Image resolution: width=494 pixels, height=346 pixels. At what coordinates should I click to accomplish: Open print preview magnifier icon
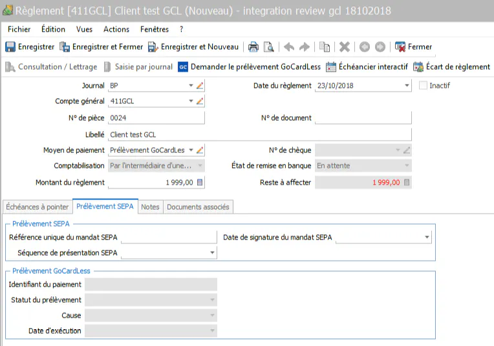coord(269,47)
